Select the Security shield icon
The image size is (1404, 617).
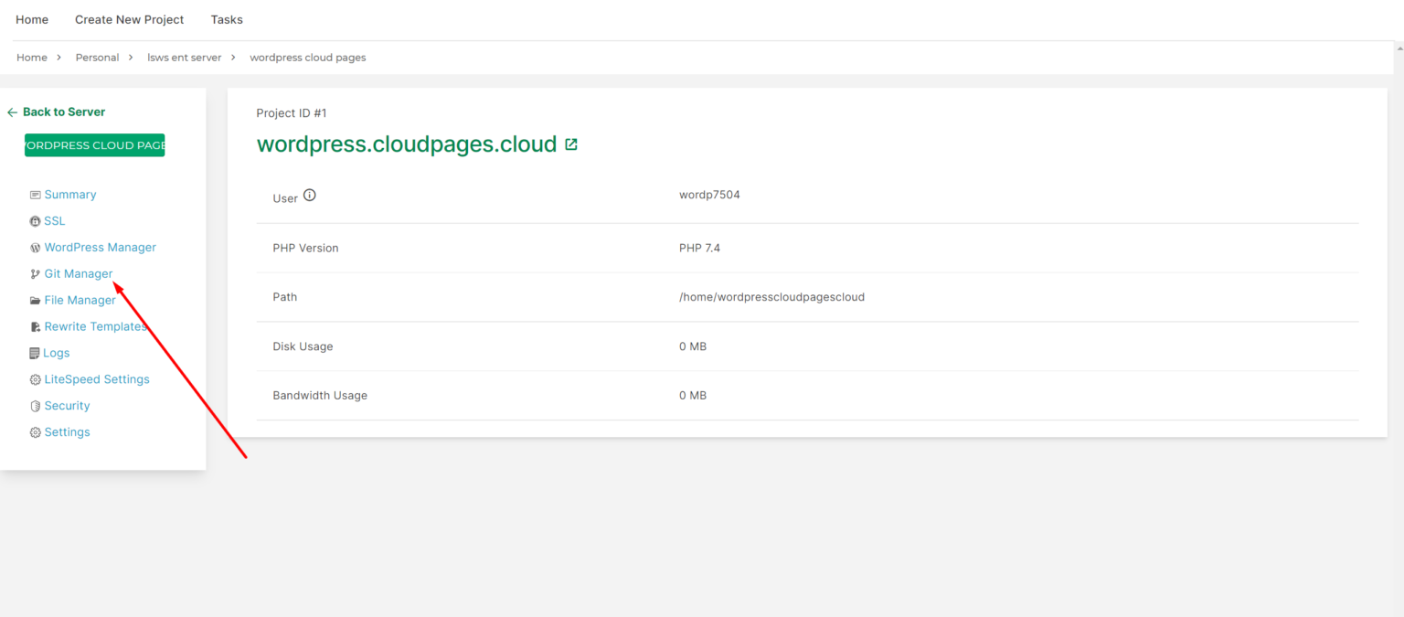pyautogui.click(x=34, y=405)
